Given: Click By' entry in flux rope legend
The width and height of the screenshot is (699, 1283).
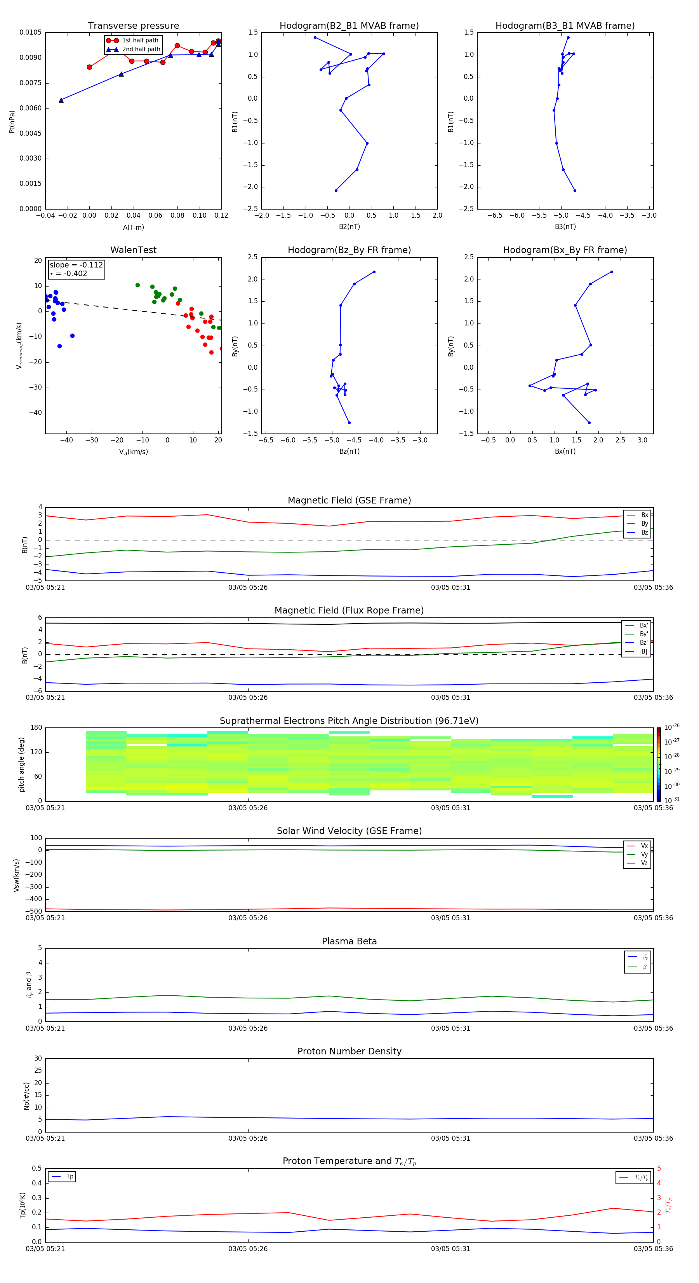Looking at the screenshot, I should tap(636, 634).
